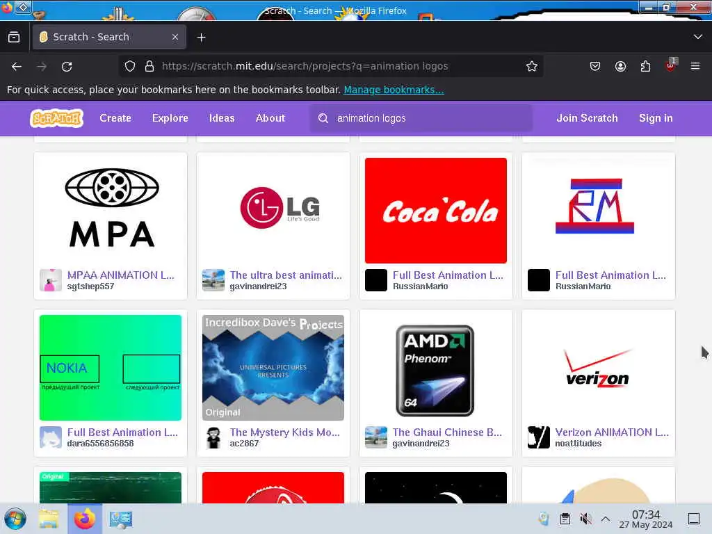Open the Firefox View icon beside the tab
The image size is (712, 534).
pyautogui.click(x=14, y=38)
